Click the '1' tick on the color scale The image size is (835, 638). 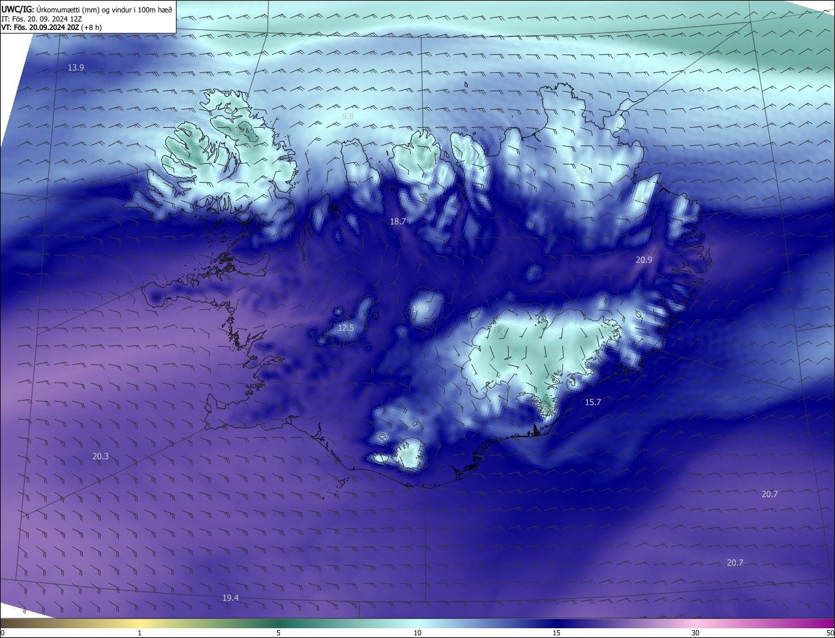tap(140, 633)
